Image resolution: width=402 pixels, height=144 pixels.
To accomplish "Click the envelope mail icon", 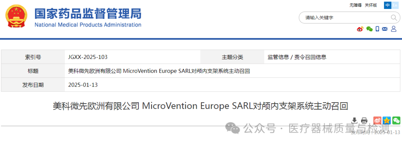I will pos(385,29).
